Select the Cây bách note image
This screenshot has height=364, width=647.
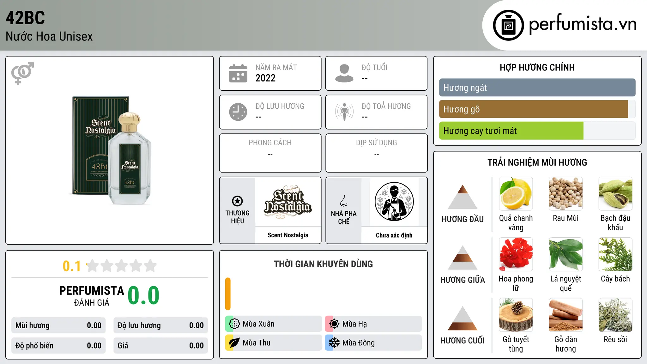pos(615,254)
